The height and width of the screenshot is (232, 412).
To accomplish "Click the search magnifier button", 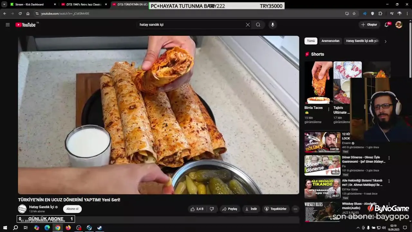I will [258, 25].
